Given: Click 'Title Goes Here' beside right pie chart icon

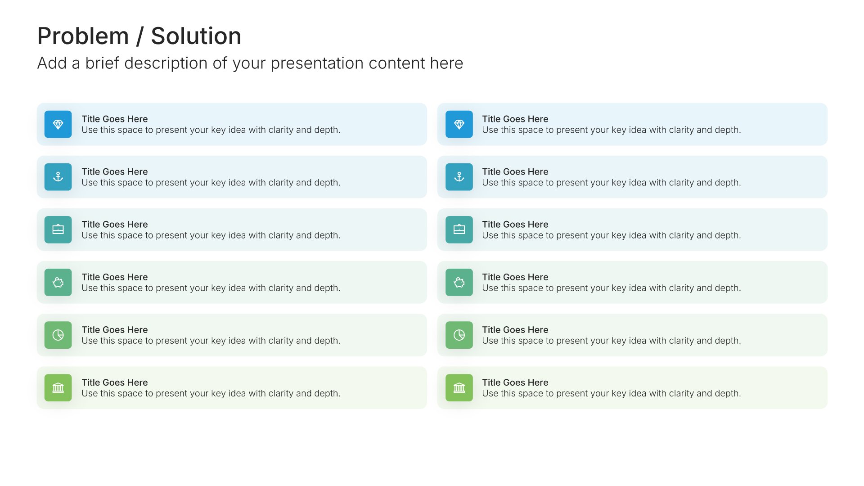Looking at the screenshot, I should pos(515,329).
